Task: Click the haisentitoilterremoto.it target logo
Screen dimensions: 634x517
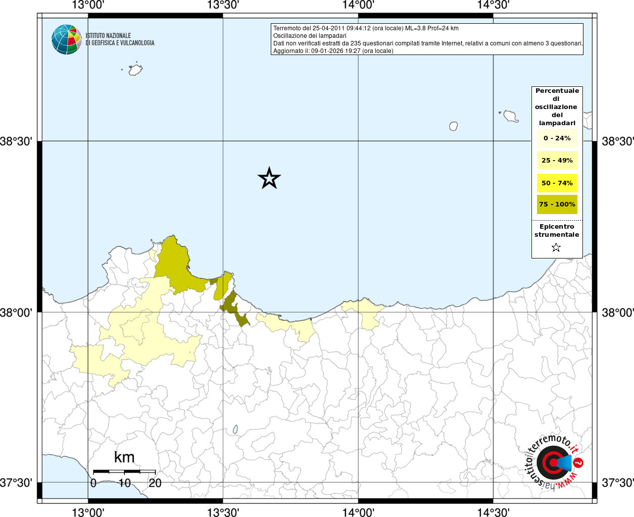Action: (x=553, y=462)
